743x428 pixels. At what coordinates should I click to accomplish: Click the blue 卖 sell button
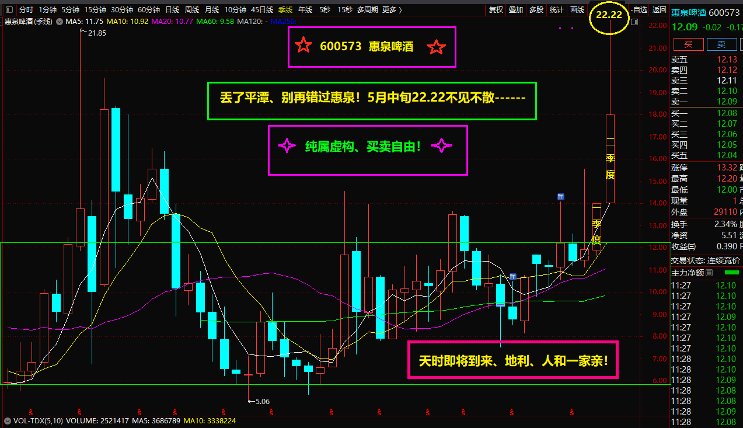721,44
